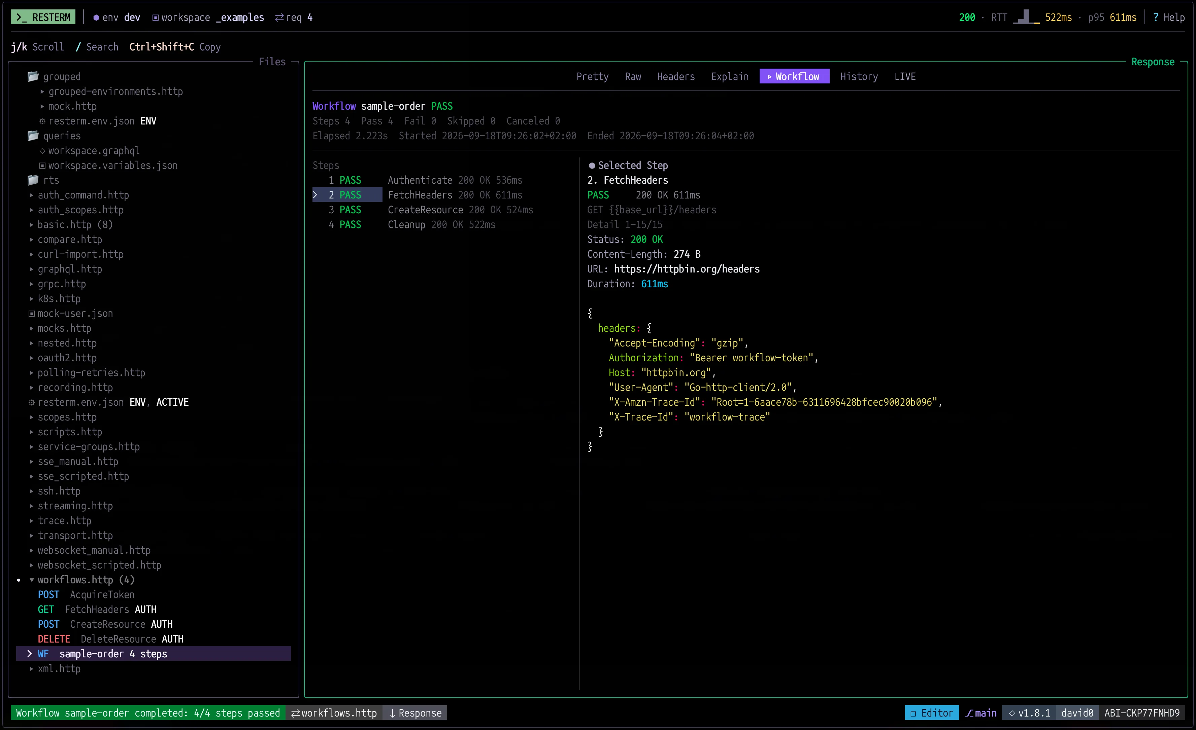Click the _examples workspace name

(x=240, y=17)
